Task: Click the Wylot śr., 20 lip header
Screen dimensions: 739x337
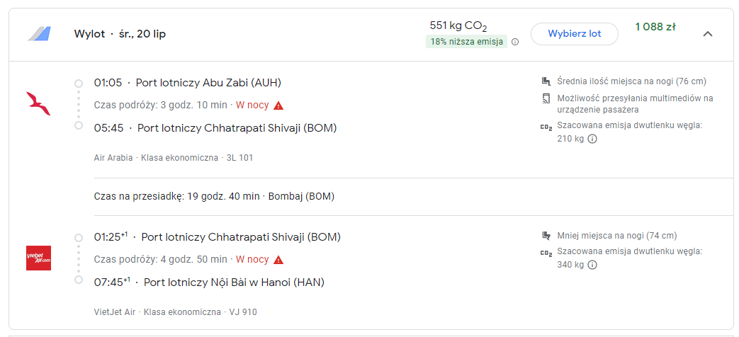Action: (120, 35)
